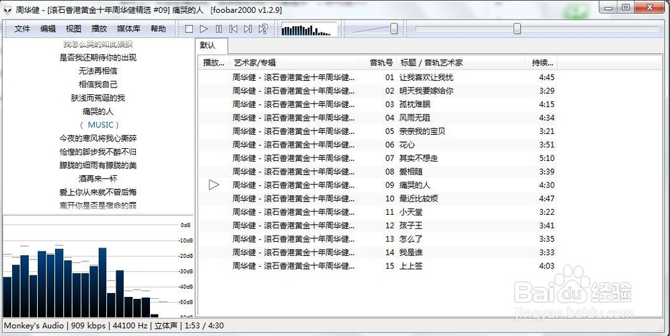The width and height of the screenshot is (670, 336).
Task: Select track 08 爱相随
Action: point(378,172)
